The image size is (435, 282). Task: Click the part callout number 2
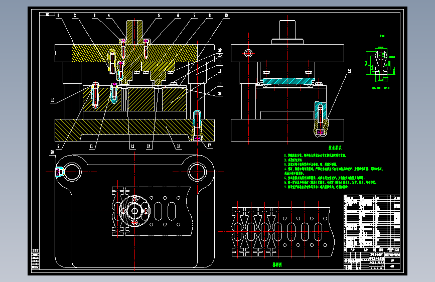pyautogui.click(x=75, y=16)
